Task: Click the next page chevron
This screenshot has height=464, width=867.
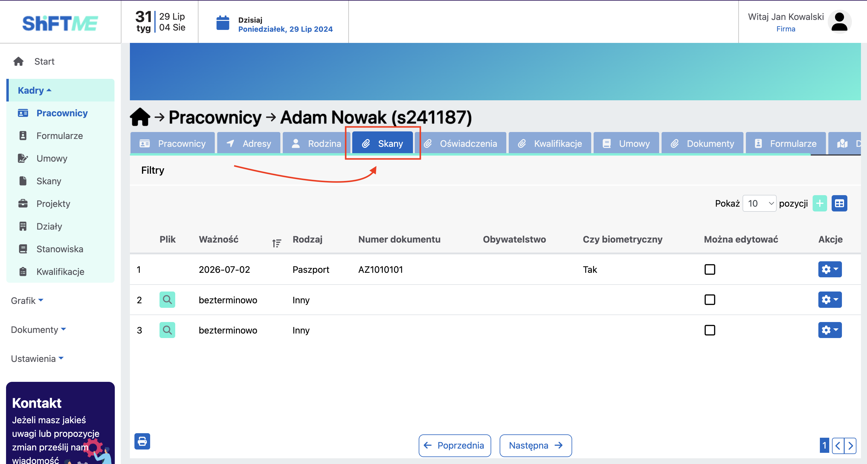Action: click(x=850, y=446)
